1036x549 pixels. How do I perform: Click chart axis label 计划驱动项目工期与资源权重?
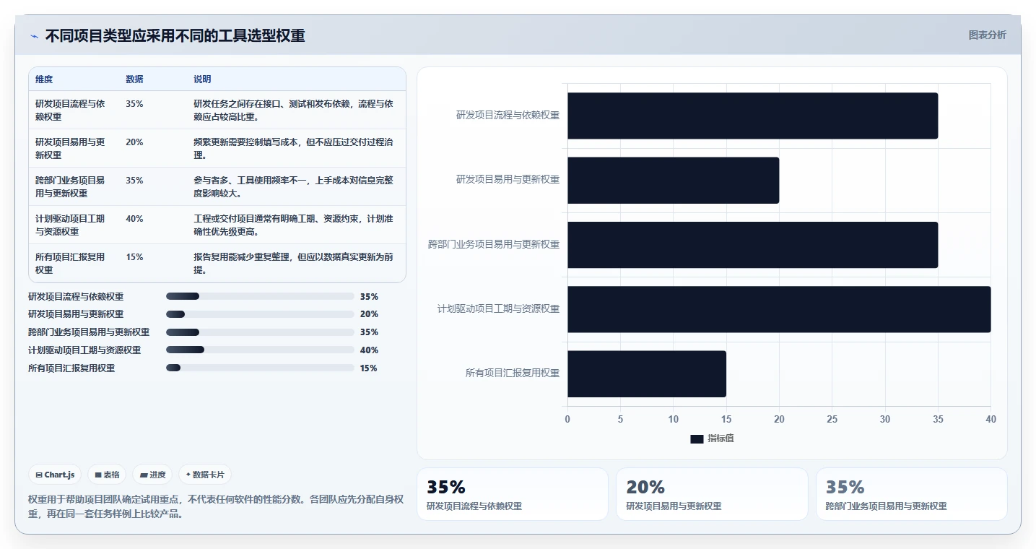498,309
